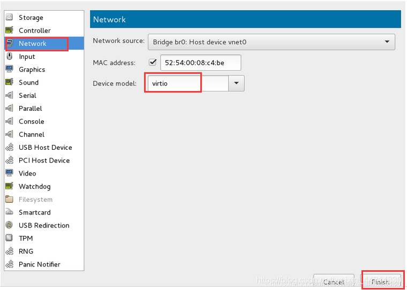Click the Device model virtio field

188,83
